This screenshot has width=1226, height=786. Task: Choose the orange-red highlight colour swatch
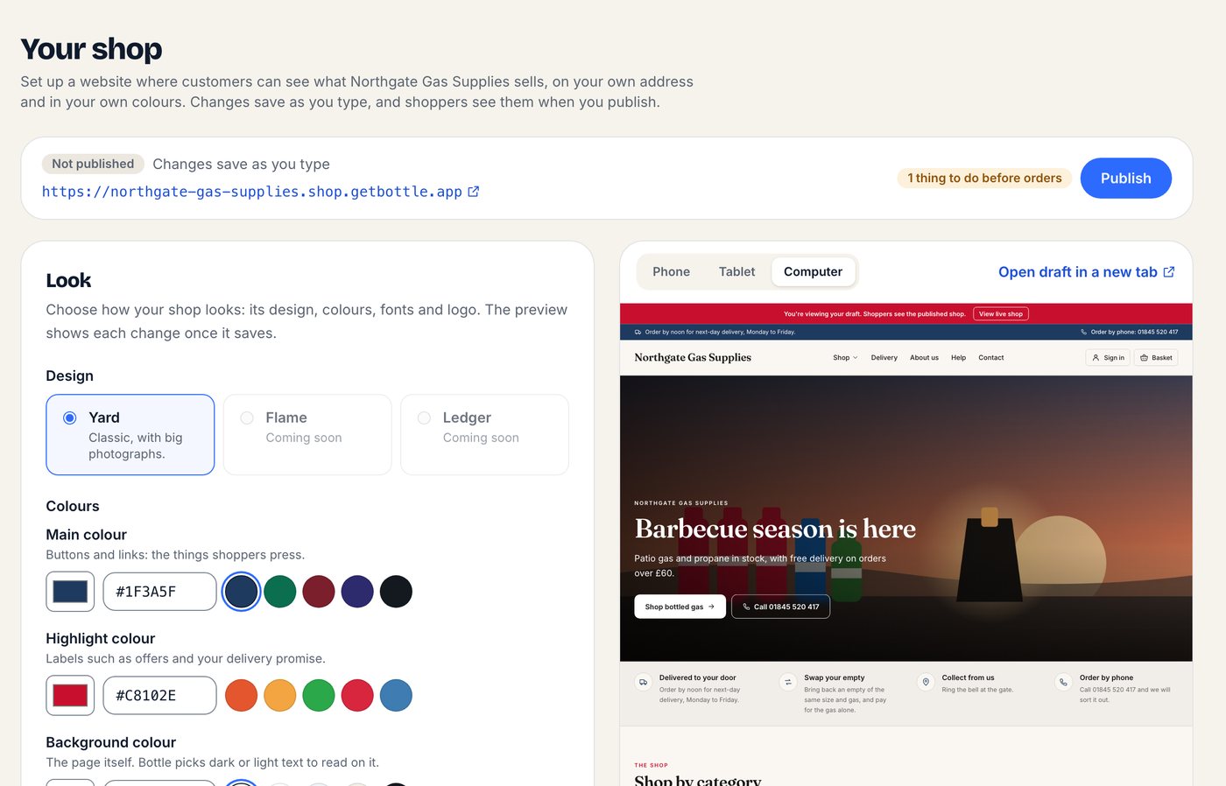pos(242,696)
